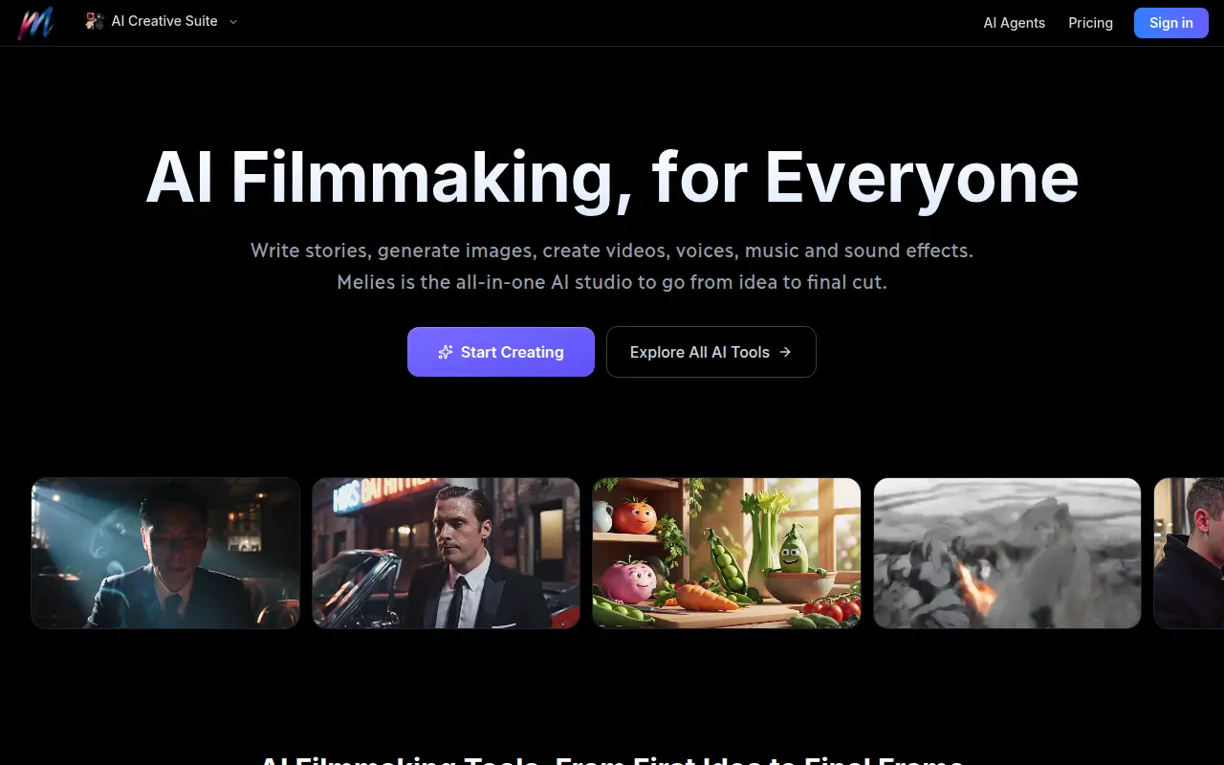Click the Melies all-in-one AI studio tagline
The image size is (1224, 765).
(612, 282)
